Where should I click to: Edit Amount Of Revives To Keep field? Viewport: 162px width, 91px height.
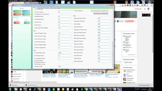coord(65,39)
